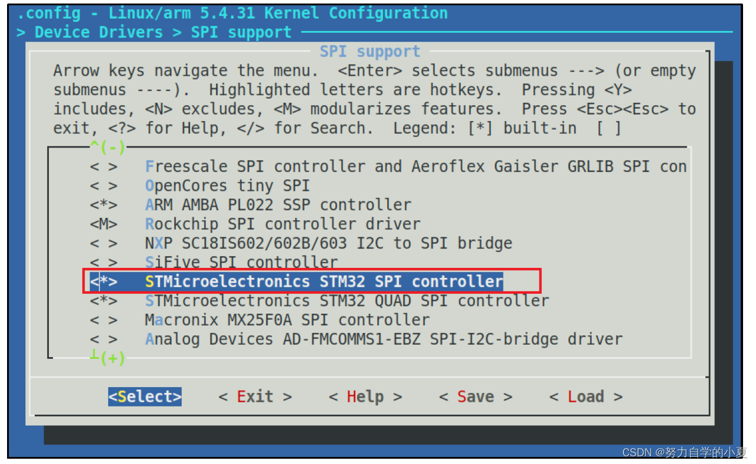Activate the Select button
This screenshot has width=756, height=464.
pos(145,396)
